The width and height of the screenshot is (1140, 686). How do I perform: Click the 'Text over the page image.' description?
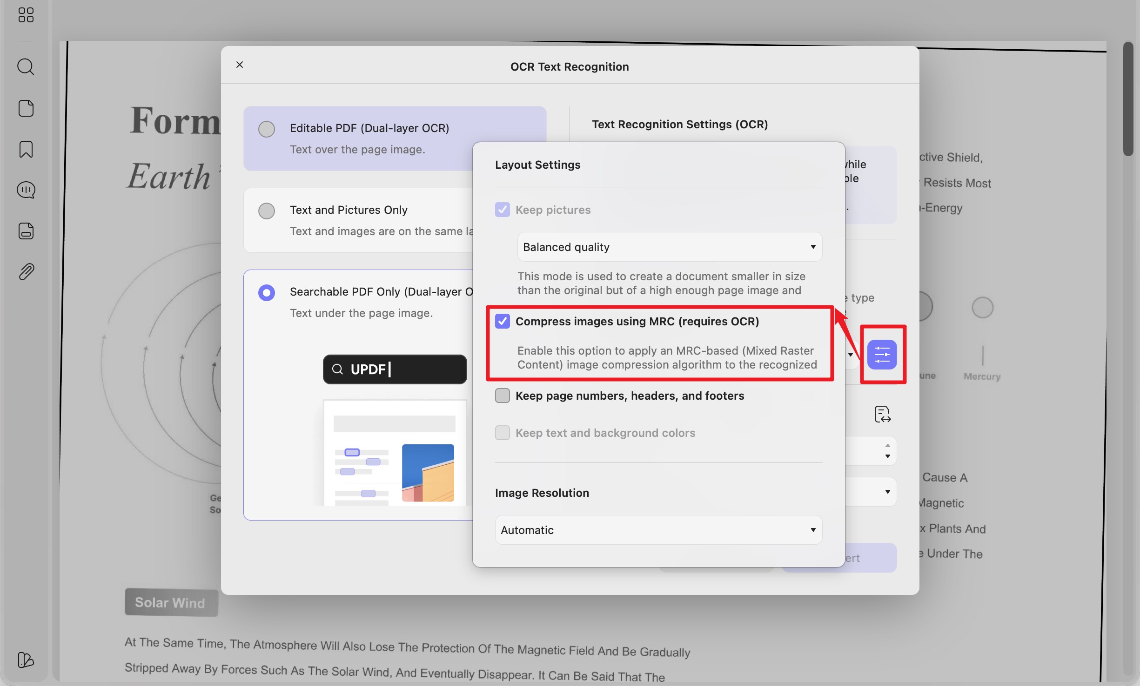[357, 150]
